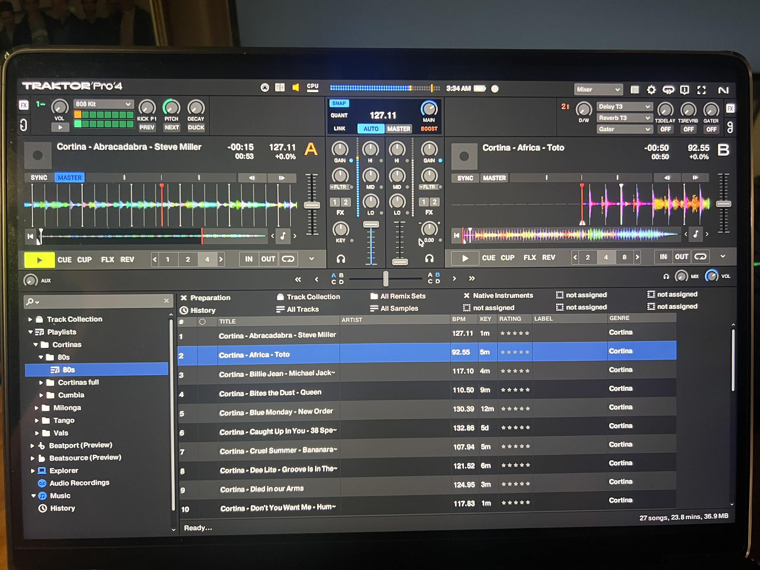Viewport: 760px width, 570px height.
Task: Open FX unit 2 panel icon
Action: (730, 108)
